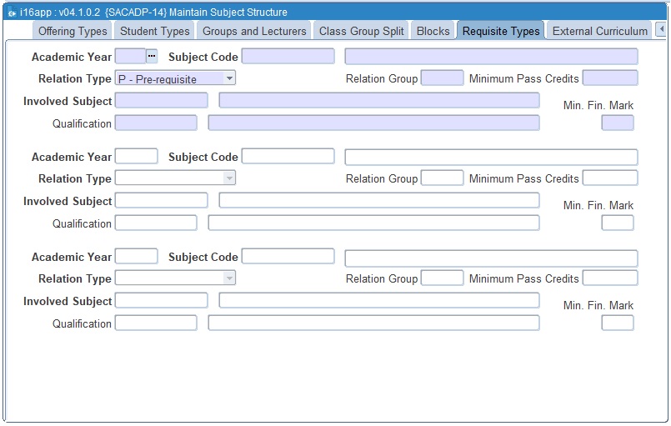The image size is (671, 426).
Task: Switch to the Offering Types tab
Action: (x=73, y=31)
